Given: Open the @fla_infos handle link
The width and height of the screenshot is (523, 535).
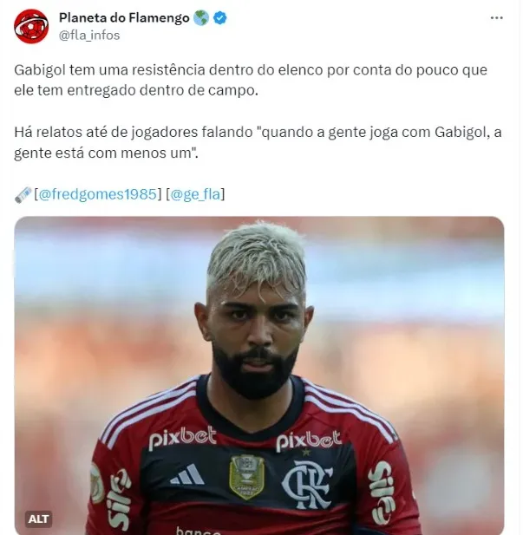Looking at the screenshot, I should pyautogui.click(x=89, y=36).
